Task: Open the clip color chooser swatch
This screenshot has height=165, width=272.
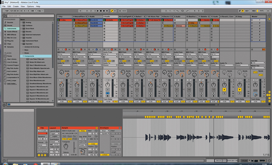Action: 43,134
